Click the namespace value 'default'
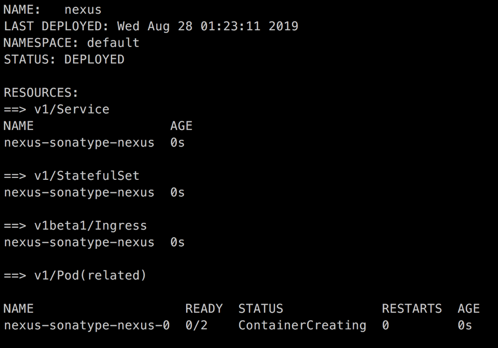Screen dimensions: 498x348 [113, 42]
